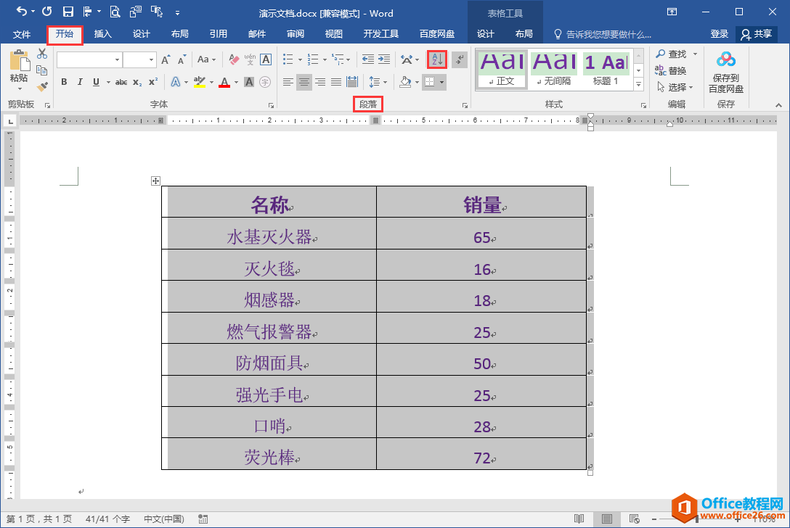Viewport: 790px width, 528px height.
Task: Click the Tell me search box
Action: [x=603, y=34]
